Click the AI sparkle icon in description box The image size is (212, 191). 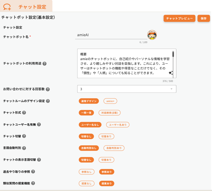tap(171, 73)
